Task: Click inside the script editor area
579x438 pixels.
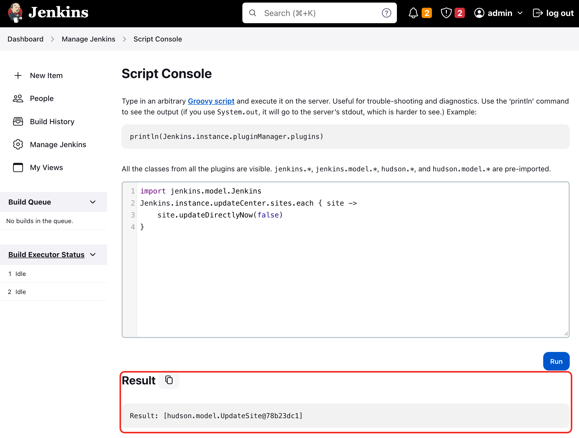Action: 345,259
